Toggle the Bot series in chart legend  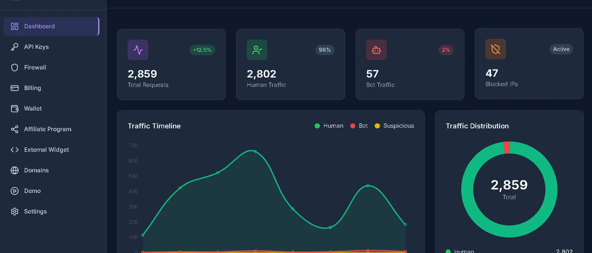tap(359, 126)
